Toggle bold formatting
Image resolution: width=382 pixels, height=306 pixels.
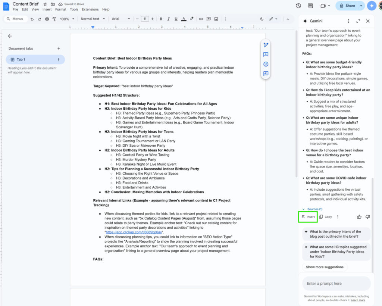(161, 19)
